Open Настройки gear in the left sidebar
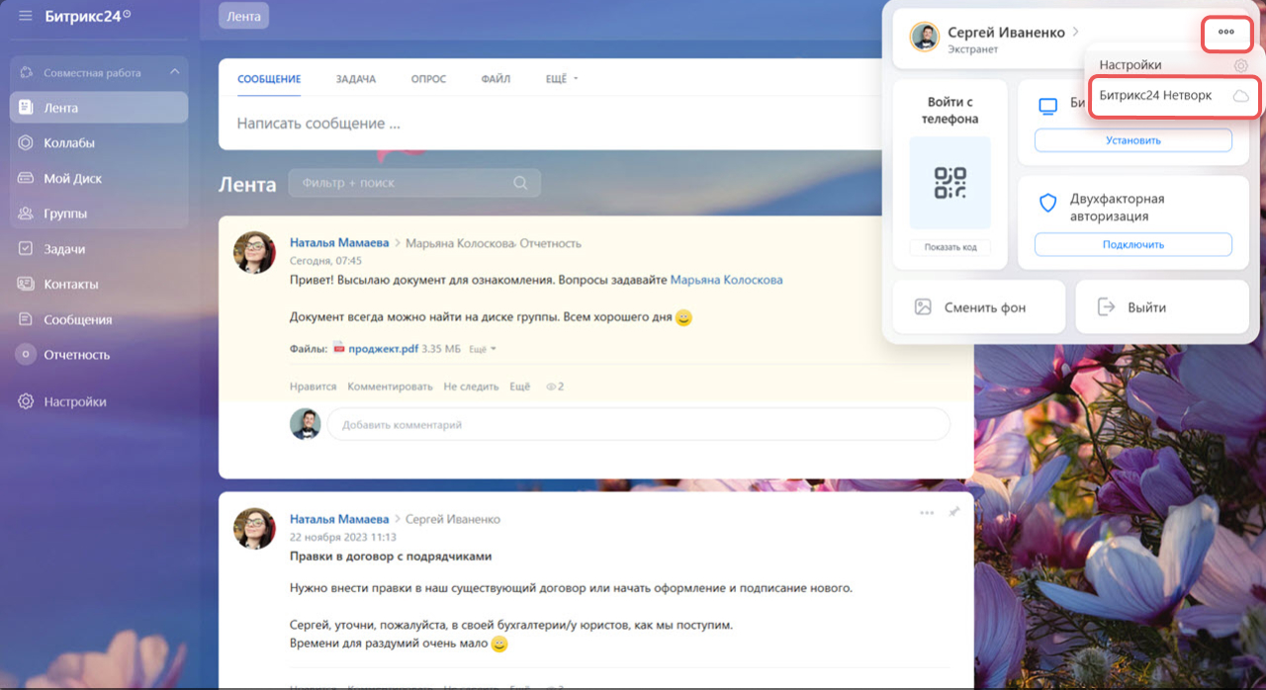 pyautogui.click(x=26, y=401)
